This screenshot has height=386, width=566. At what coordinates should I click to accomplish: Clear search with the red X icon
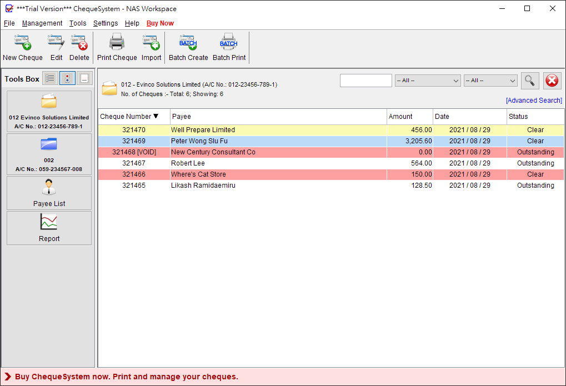pyautogui.click(x=552, y=81)
